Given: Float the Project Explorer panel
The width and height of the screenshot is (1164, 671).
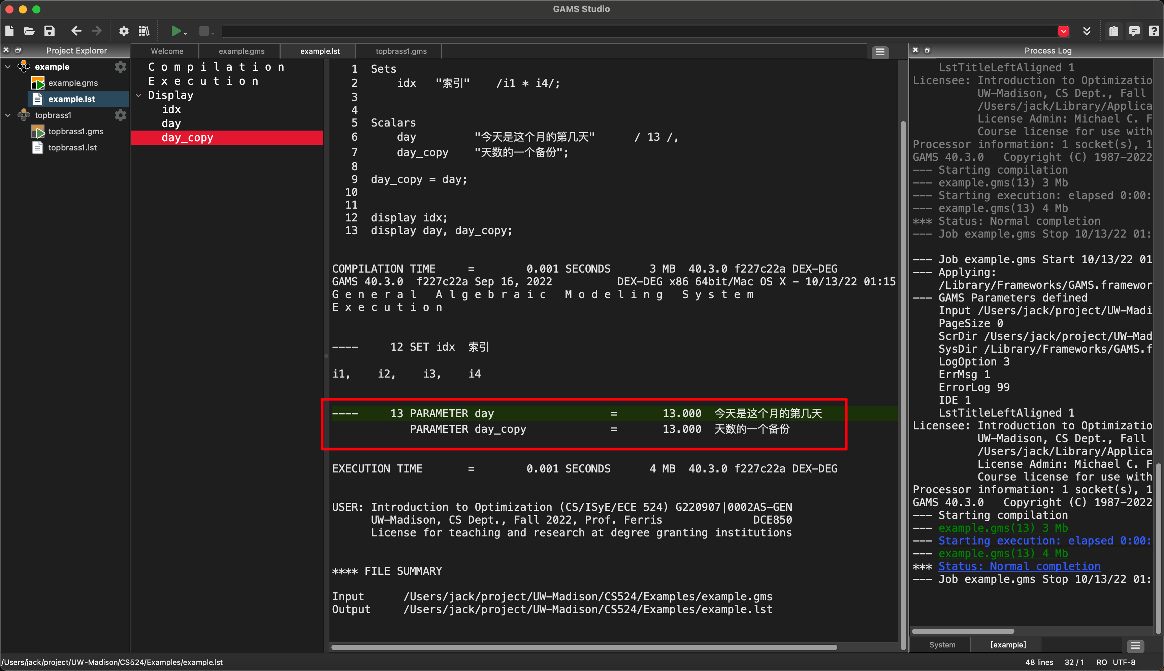Looking at the screenshot, I should (18, 50).
